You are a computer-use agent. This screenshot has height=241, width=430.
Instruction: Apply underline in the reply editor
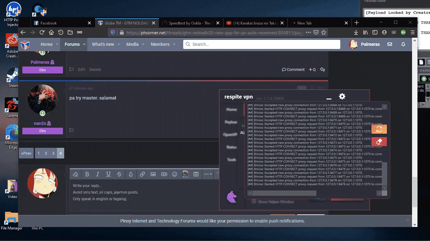coord(108,174)
